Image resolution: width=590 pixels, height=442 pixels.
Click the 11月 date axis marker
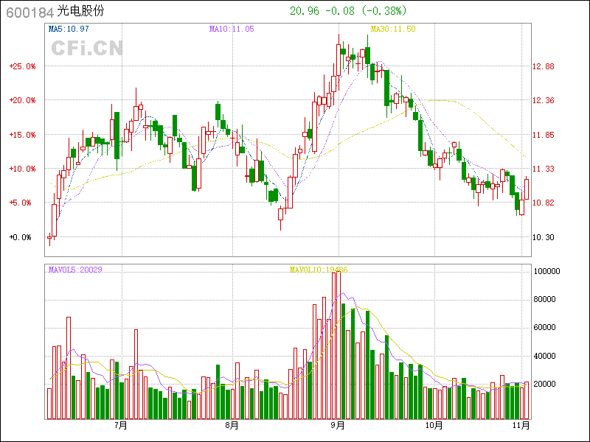tap(521, 425)
